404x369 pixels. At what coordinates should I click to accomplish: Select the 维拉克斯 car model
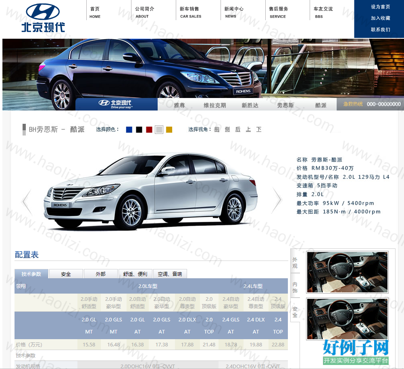[x=214, y=105]
